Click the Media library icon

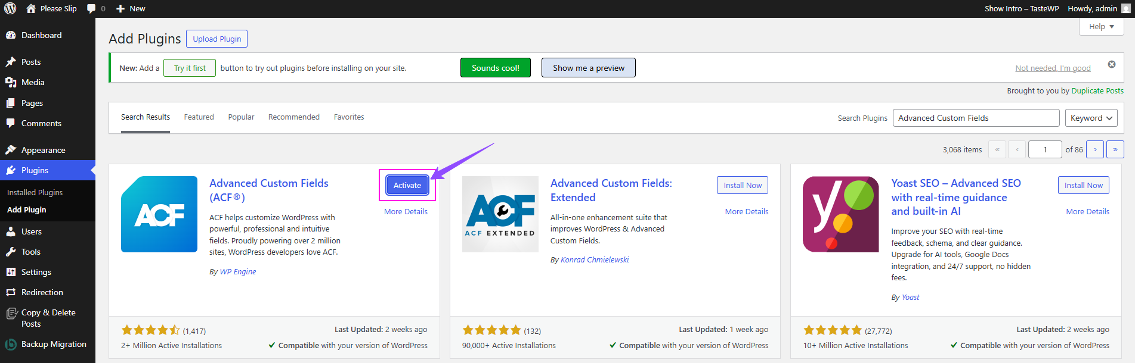coord(11,82)
